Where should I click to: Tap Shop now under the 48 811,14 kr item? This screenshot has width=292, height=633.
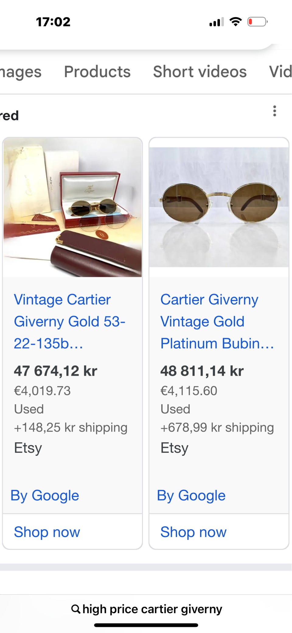click(193, 532)
